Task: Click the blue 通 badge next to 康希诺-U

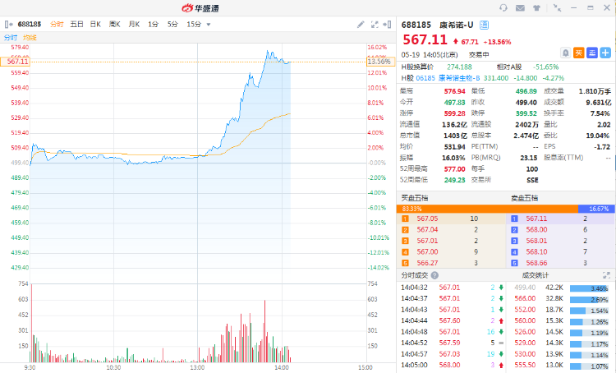Action: (484, 25)
